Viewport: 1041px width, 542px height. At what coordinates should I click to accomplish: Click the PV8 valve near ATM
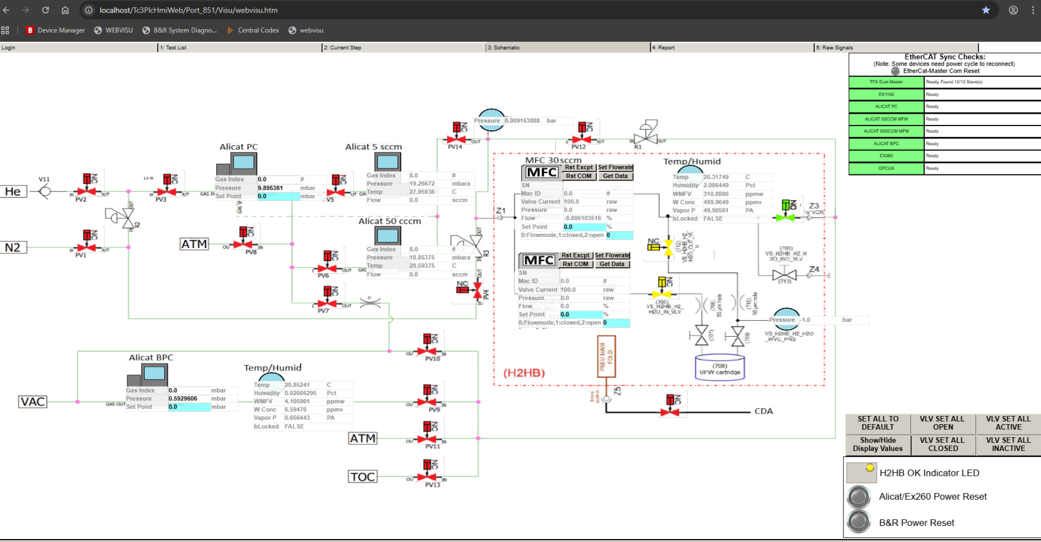point(244,244)
